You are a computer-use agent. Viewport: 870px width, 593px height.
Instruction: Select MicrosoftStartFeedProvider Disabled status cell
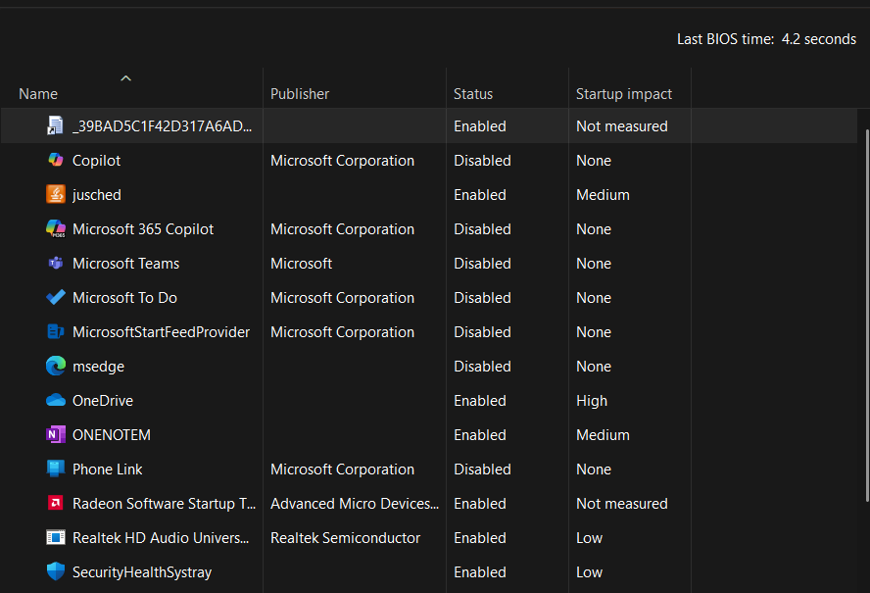482,332
